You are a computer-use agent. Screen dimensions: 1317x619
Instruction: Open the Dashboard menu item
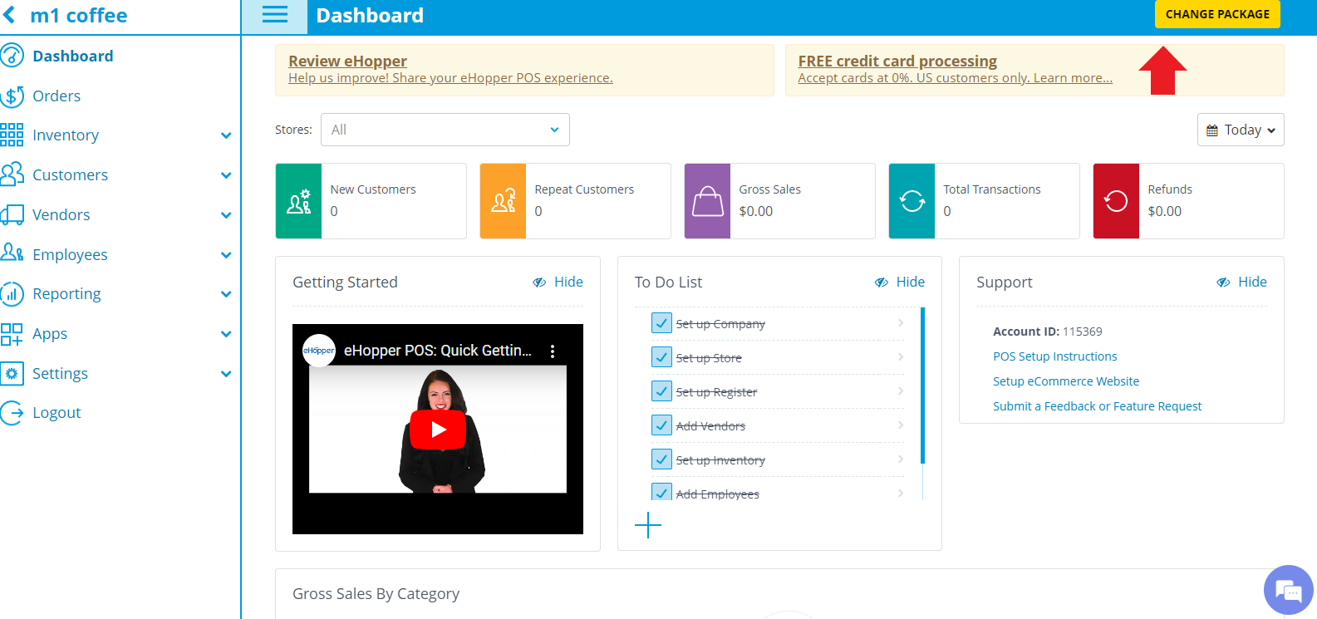[x=73, y=56]
